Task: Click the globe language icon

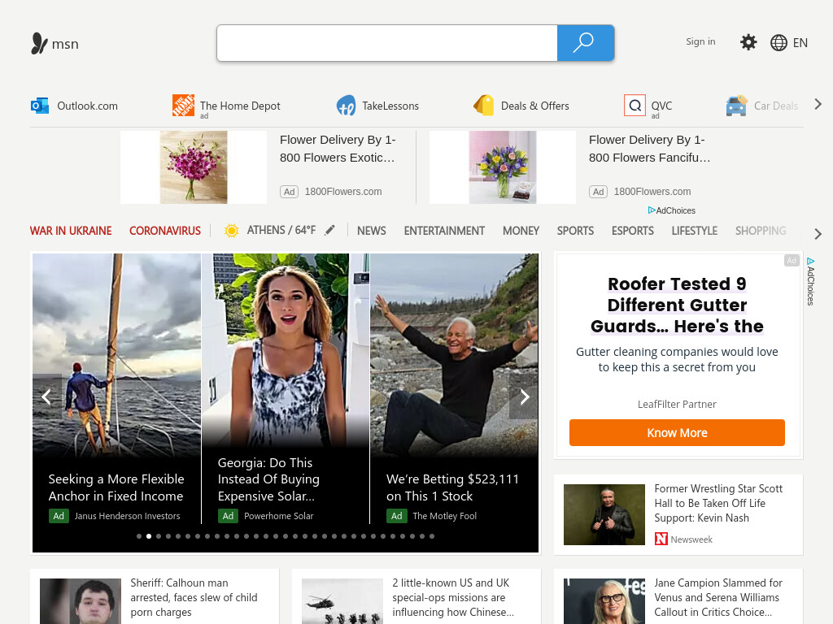Action: tap(778, 42)
